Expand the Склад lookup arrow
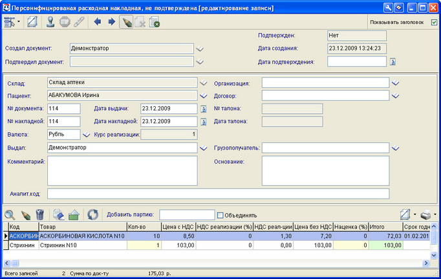441x279 pixels. click(x=204, y=83)
